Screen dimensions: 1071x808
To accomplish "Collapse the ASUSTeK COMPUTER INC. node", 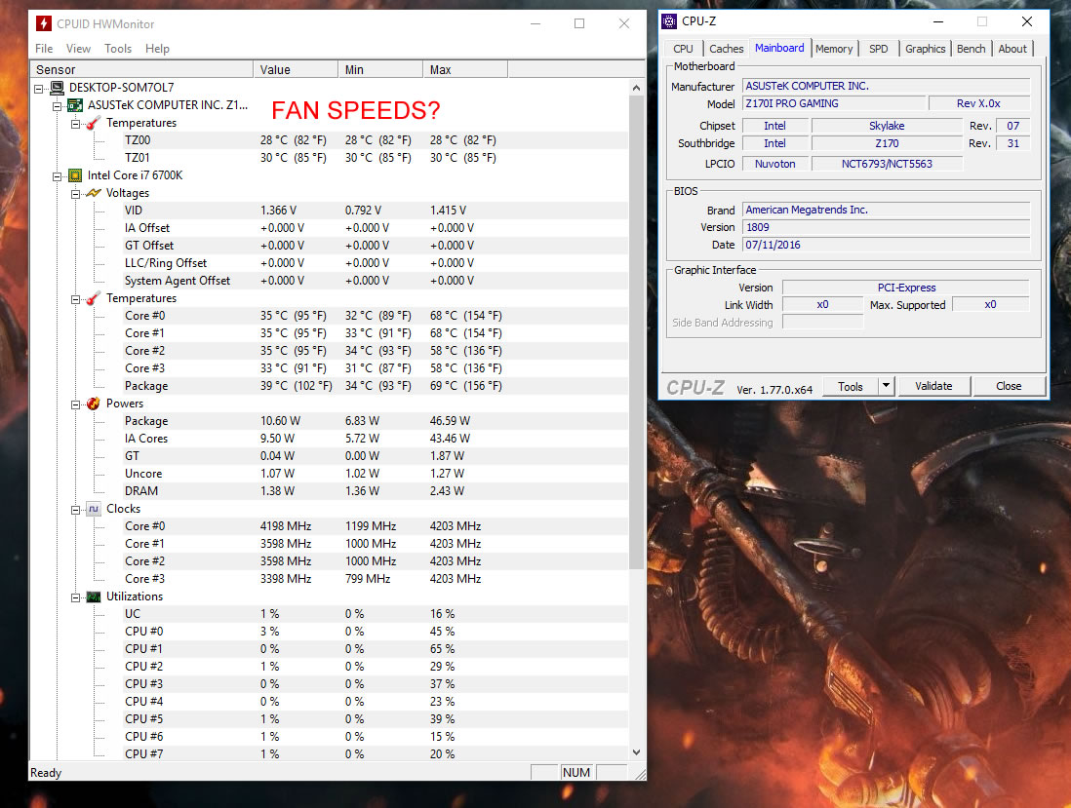I will pos(58,106).
